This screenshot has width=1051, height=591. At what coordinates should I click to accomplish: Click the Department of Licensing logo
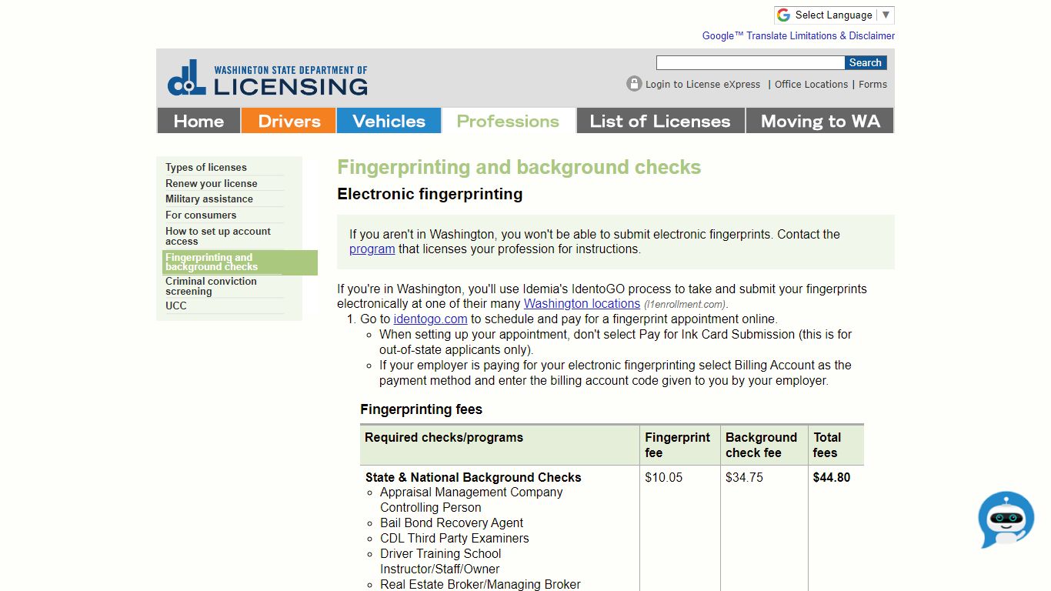268,78
